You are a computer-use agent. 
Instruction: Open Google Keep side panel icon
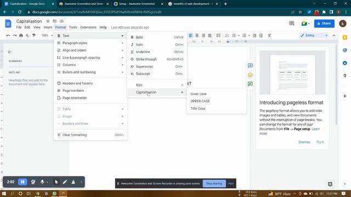tap(345, 38)
